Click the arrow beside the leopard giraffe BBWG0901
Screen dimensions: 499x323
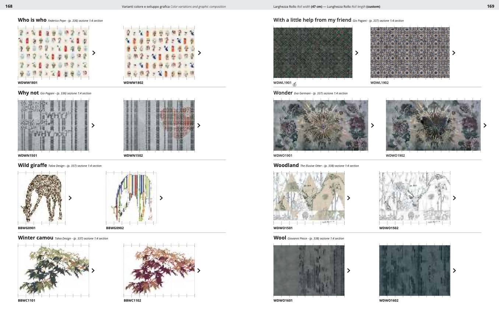[x=70, y=198]
